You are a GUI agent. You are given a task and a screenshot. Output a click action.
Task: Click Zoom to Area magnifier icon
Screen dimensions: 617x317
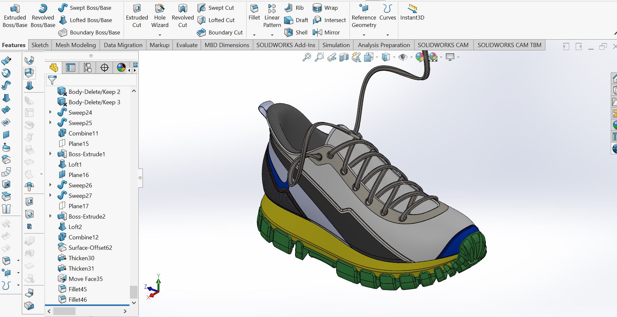click(319, 57)
